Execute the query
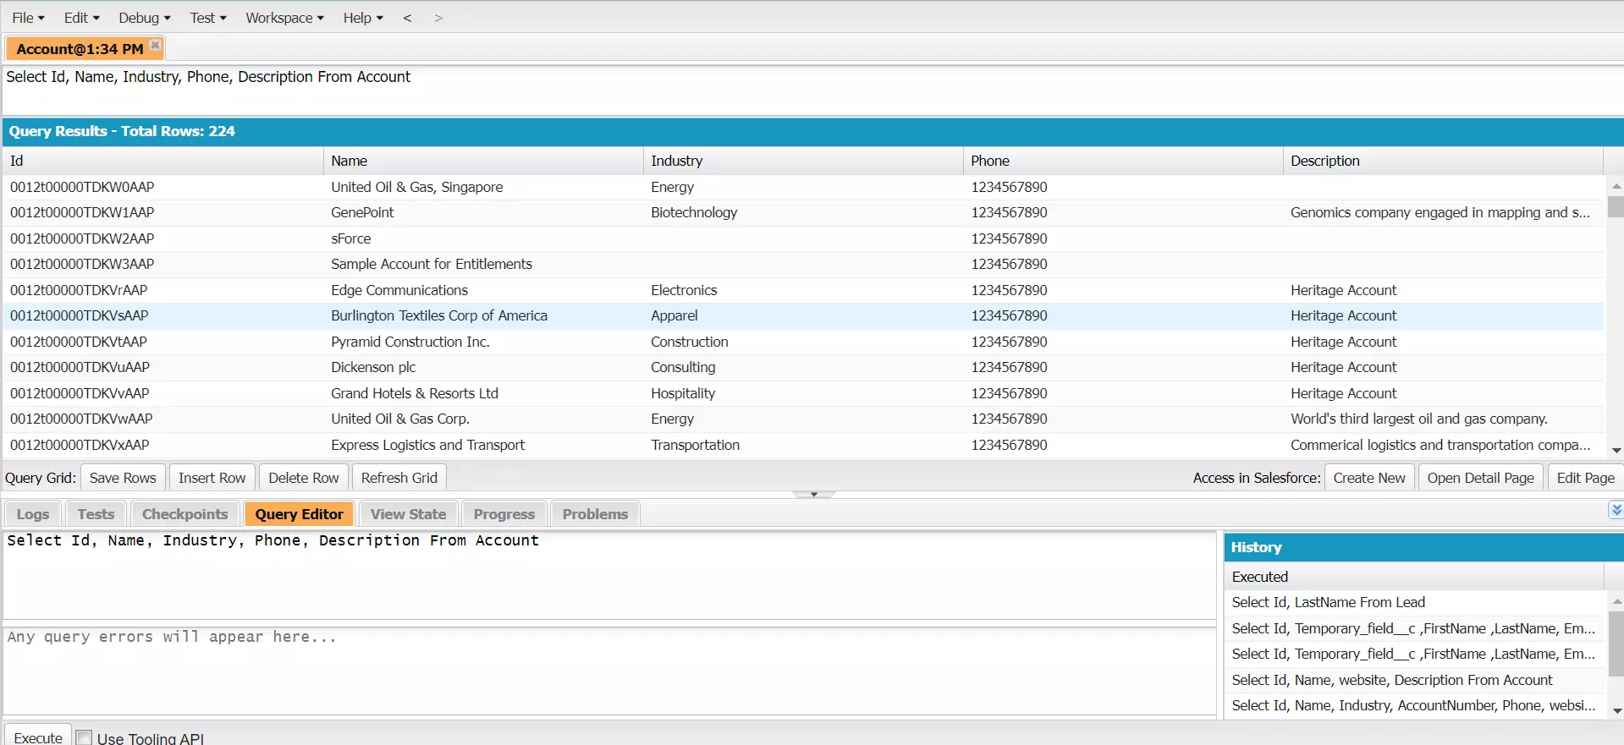The height and width of the screenshot is (745, 1624). pos(38,737)
